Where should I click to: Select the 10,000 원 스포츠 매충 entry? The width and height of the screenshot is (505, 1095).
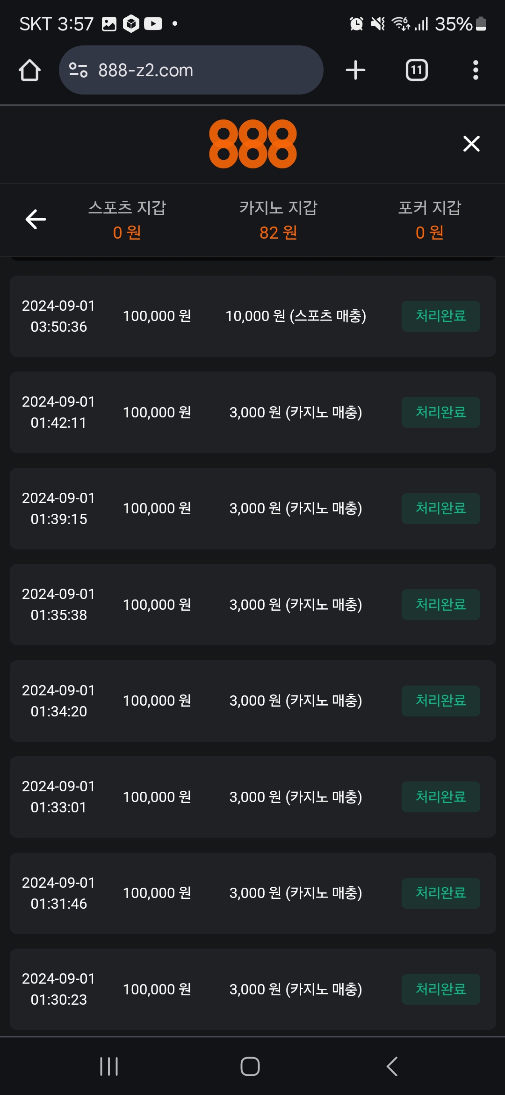tap(296, 316)
